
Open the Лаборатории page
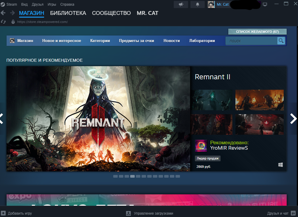[x=202, y=41]
